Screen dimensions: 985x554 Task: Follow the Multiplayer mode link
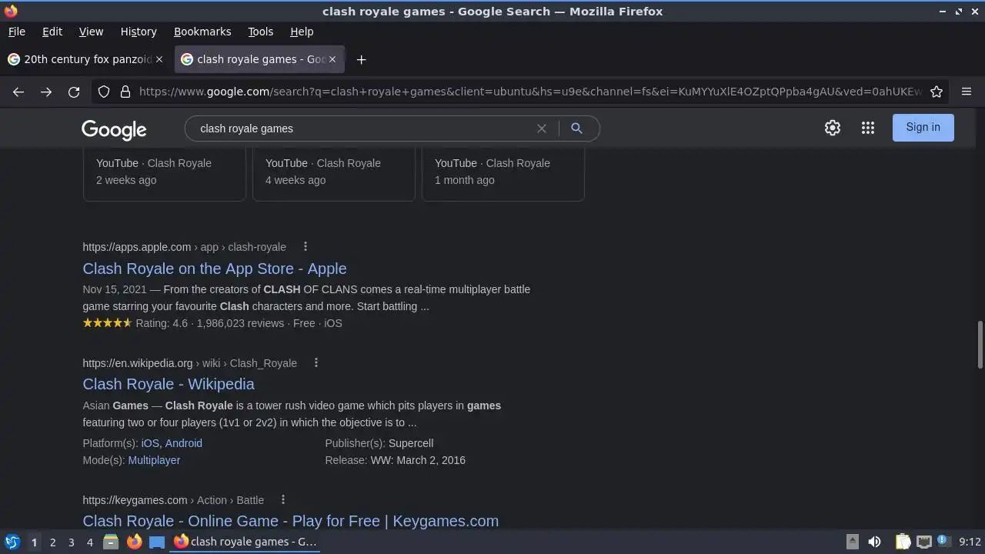154,460
